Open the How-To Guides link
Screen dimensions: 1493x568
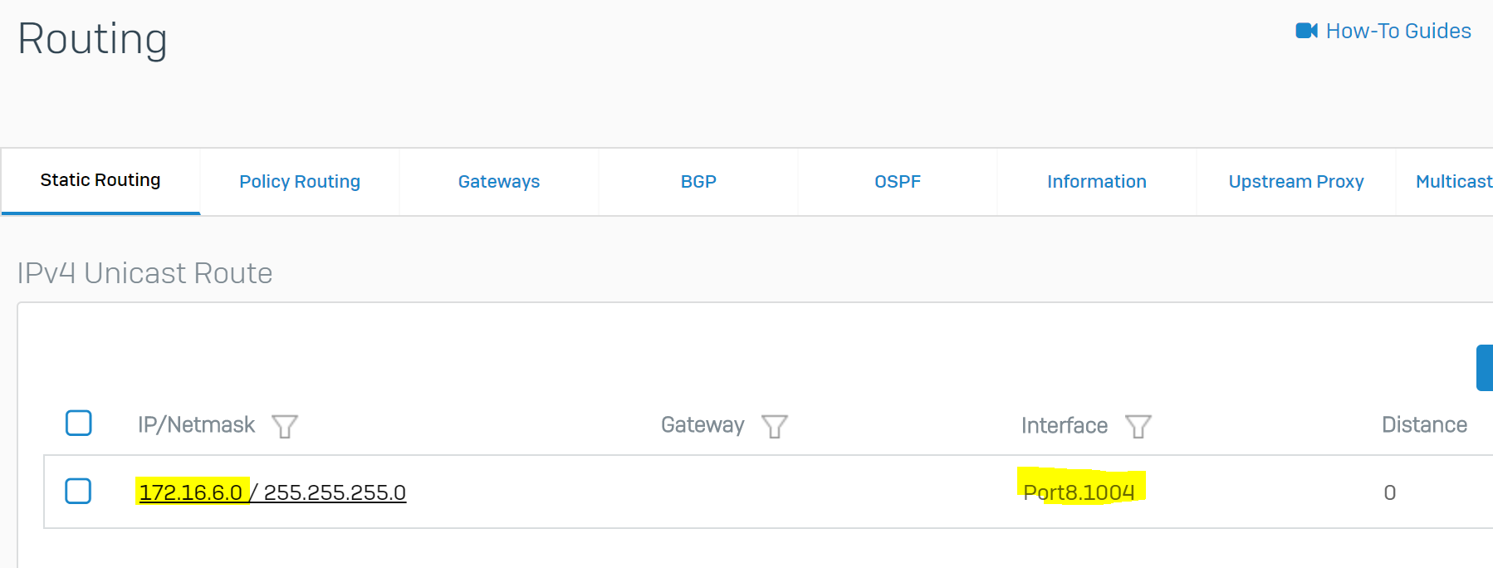pyautogui.click(x=1398, y=31)
